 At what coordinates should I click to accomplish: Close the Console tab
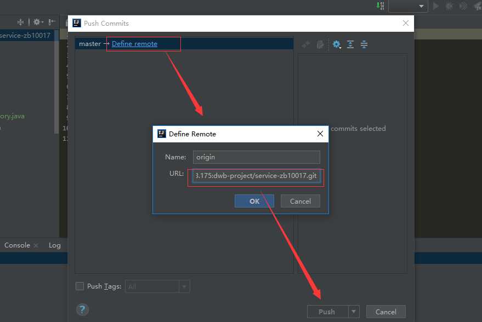36,245
